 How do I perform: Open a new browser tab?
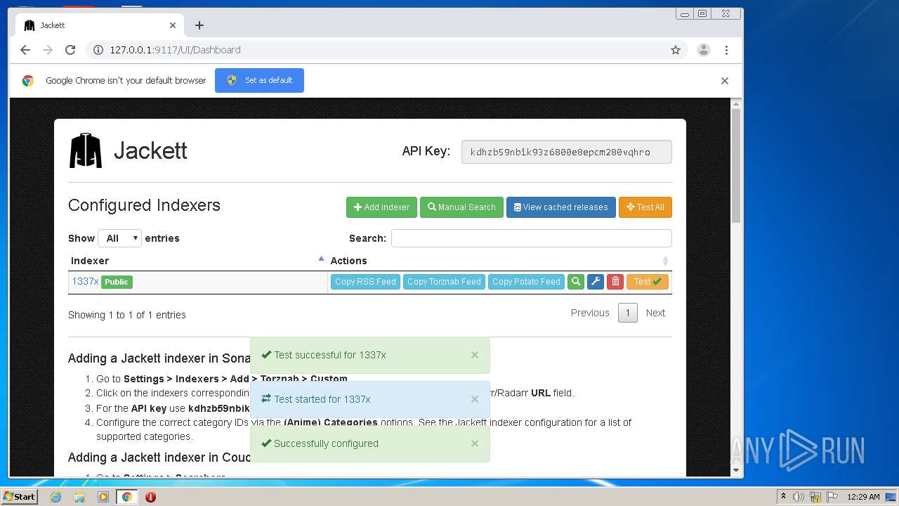point(199,25)
